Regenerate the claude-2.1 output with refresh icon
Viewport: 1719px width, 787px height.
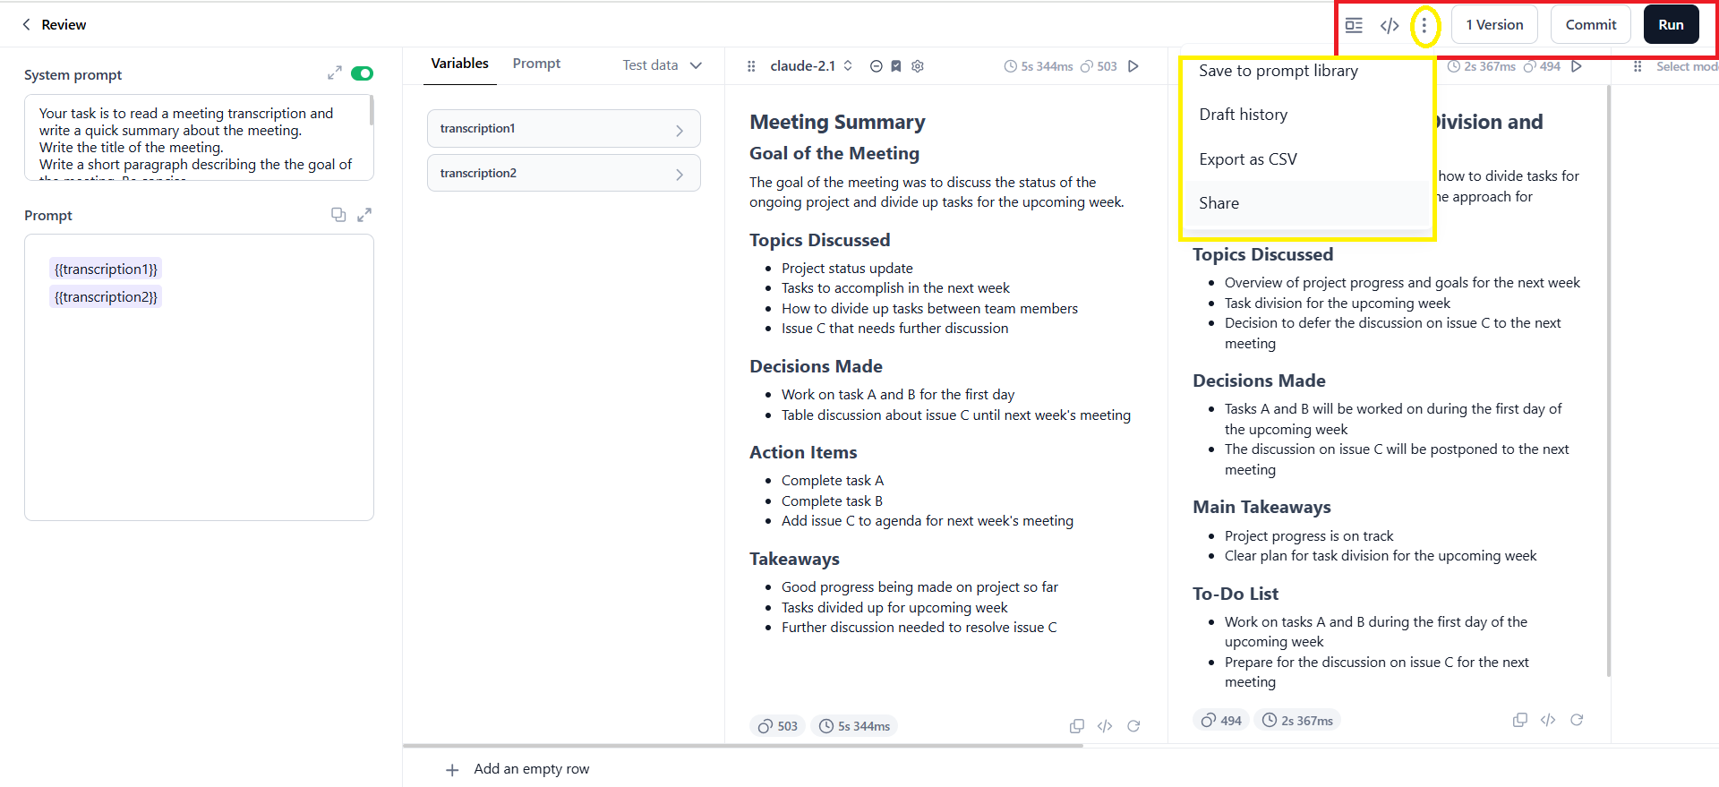point(1133,726)
